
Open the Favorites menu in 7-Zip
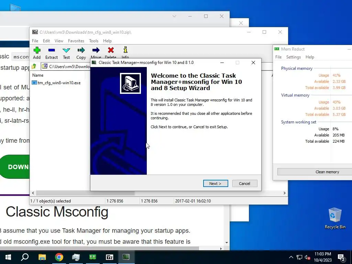pos(76,41)
